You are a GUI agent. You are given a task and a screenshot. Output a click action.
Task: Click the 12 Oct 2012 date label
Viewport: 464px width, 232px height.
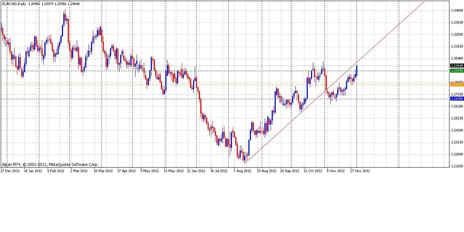(313, 171)
